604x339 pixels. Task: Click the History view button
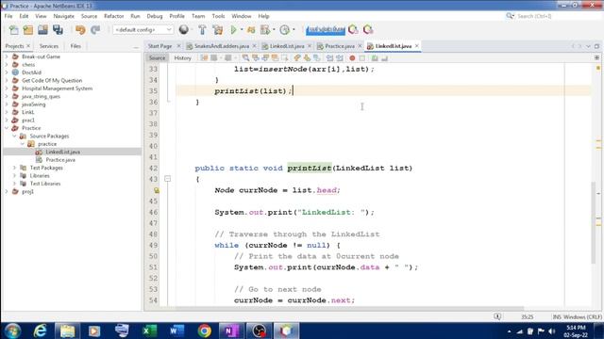coord(182,58)
